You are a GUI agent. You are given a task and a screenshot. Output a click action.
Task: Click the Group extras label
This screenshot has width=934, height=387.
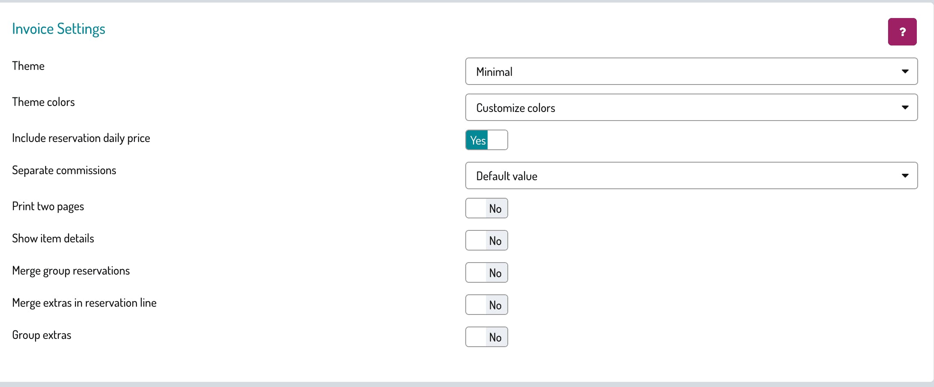click(x=42, y=335)
